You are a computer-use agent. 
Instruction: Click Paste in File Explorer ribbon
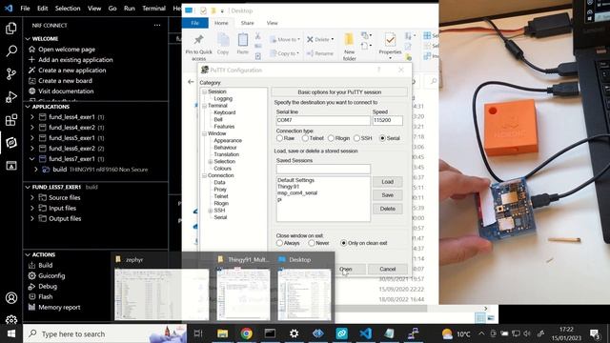(243, 44)
